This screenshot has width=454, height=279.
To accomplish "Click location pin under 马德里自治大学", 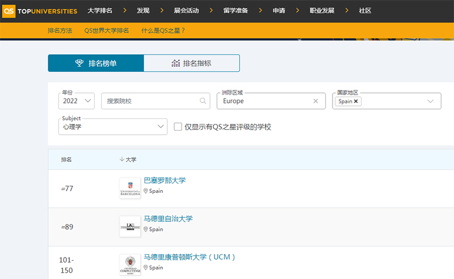I will 146,229.
